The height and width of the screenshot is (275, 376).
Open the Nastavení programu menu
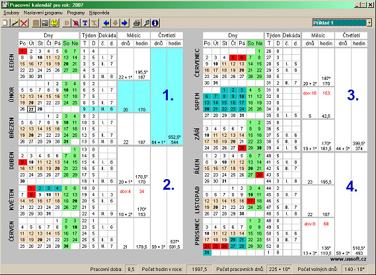(x=43, y=13)
